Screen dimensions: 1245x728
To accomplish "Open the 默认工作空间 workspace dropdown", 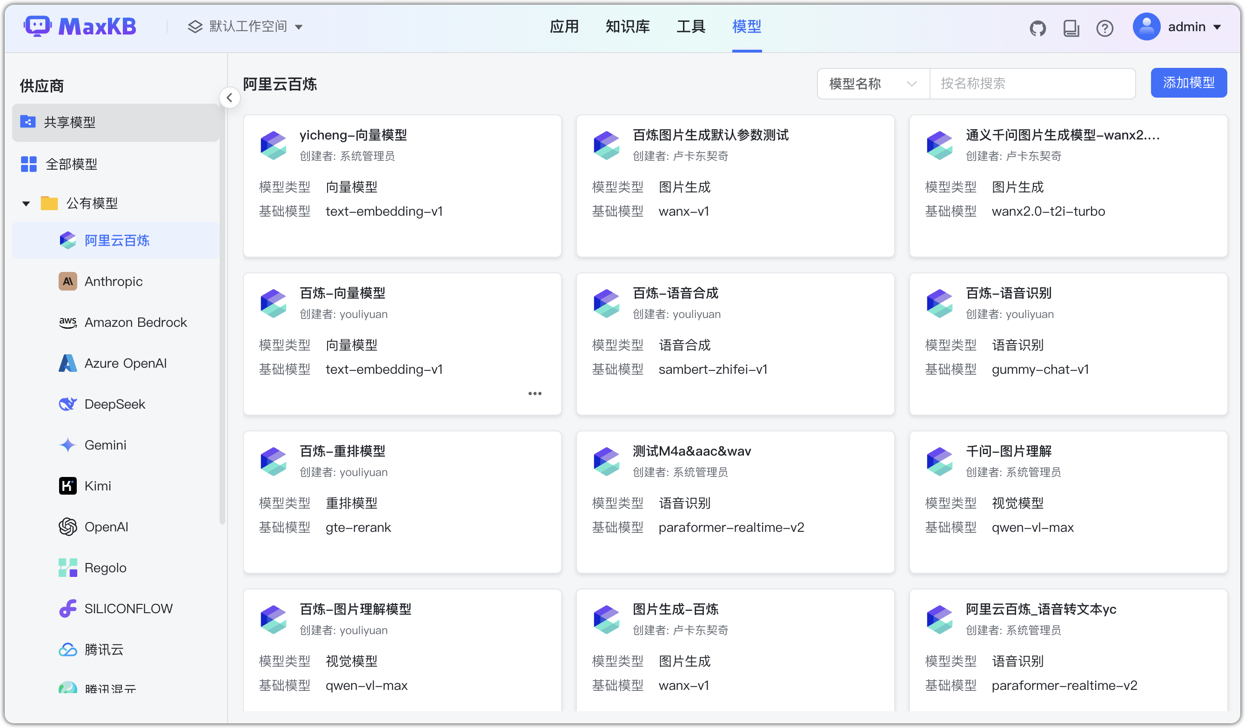I will tap(245, 26).
